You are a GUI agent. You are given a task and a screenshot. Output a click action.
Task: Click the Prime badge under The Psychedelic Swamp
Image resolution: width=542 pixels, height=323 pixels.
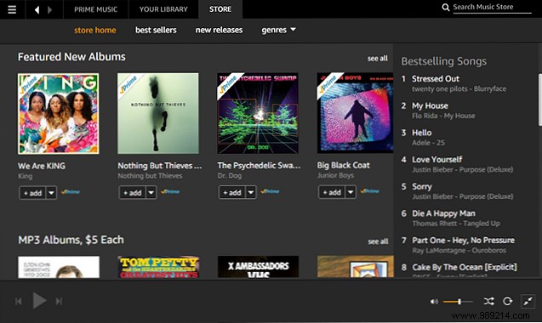[x=270, y=191]
